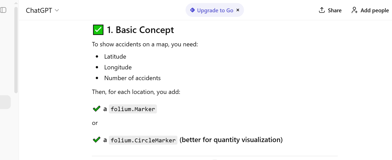Click the "better for quantity visualization" text
The width and height of the screenshot is (392, 160).
[231, 140]
